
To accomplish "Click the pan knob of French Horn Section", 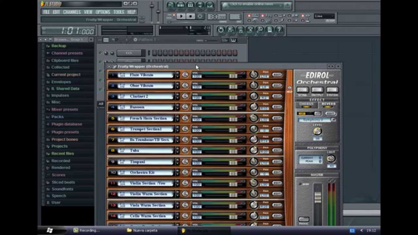I will 254,118.
